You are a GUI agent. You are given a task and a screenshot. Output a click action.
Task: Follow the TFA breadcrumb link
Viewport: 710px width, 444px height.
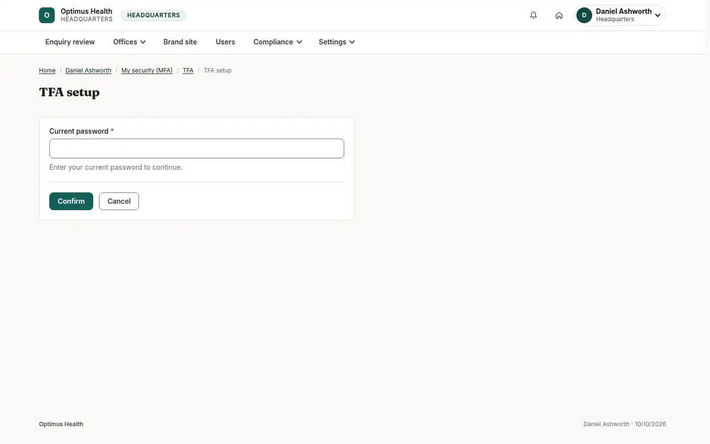tap(188, 70)
